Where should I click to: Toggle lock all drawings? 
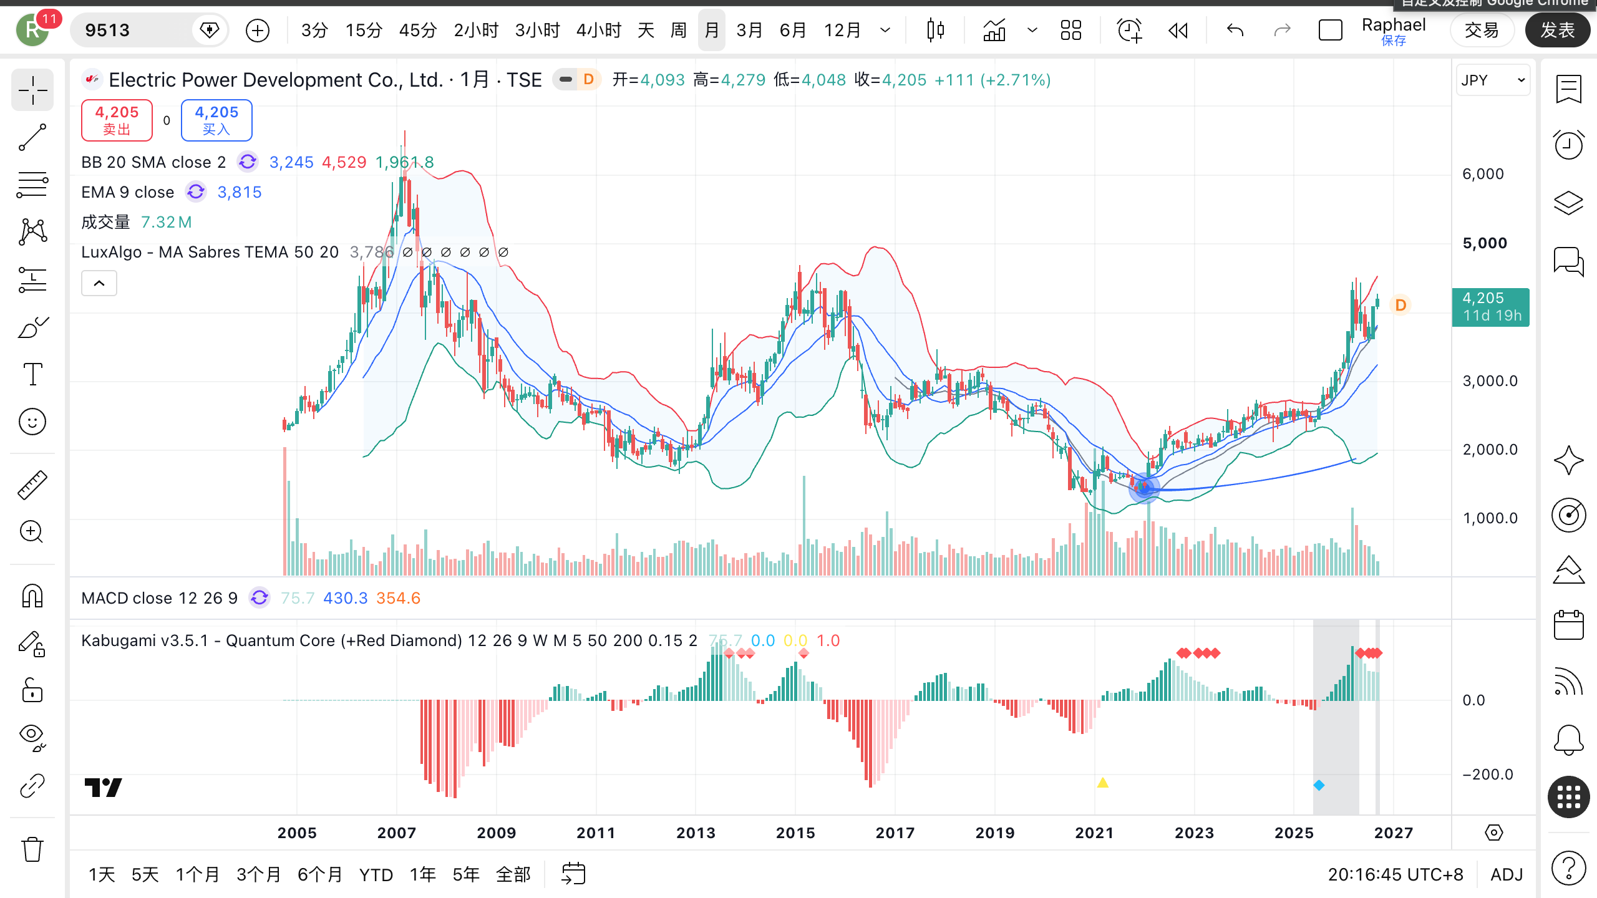(x=32, y=690)
